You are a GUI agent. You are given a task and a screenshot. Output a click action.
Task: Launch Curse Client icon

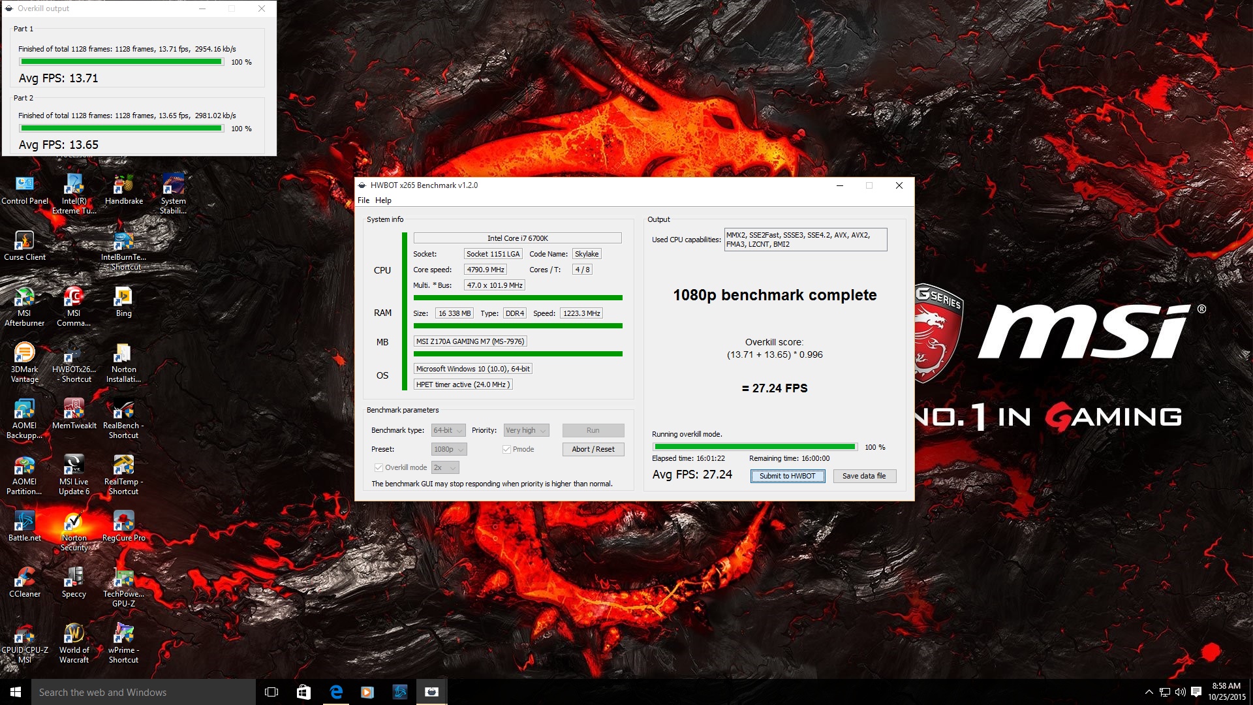click(x=25, y=245)
